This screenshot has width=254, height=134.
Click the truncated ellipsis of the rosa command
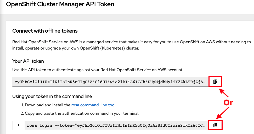coord(204,125)
